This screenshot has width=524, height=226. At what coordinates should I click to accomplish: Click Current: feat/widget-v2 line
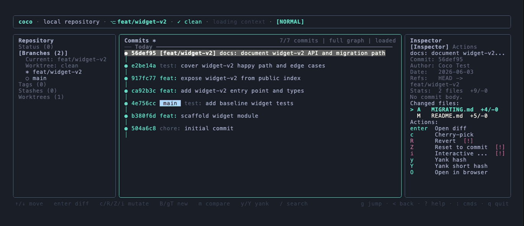[66, 59]
